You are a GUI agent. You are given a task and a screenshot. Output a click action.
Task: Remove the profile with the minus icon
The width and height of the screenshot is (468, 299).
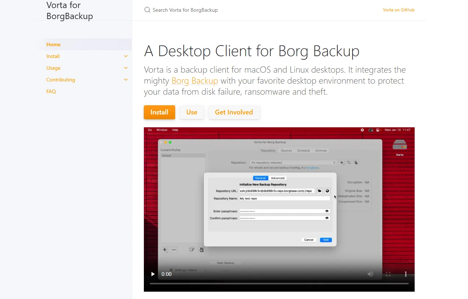174,250
